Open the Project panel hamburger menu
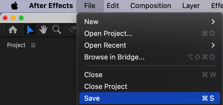The image size is (223, 105). (33, 46)
